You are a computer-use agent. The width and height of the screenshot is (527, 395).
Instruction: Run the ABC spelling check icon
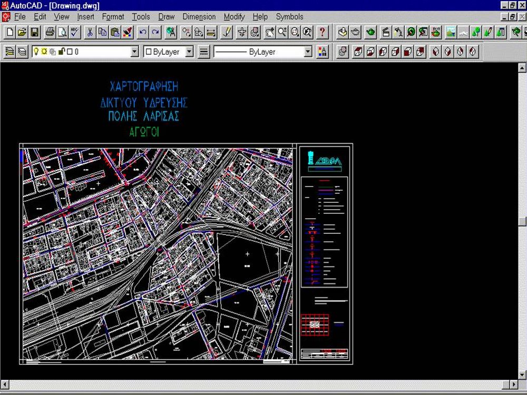point(75,32)
